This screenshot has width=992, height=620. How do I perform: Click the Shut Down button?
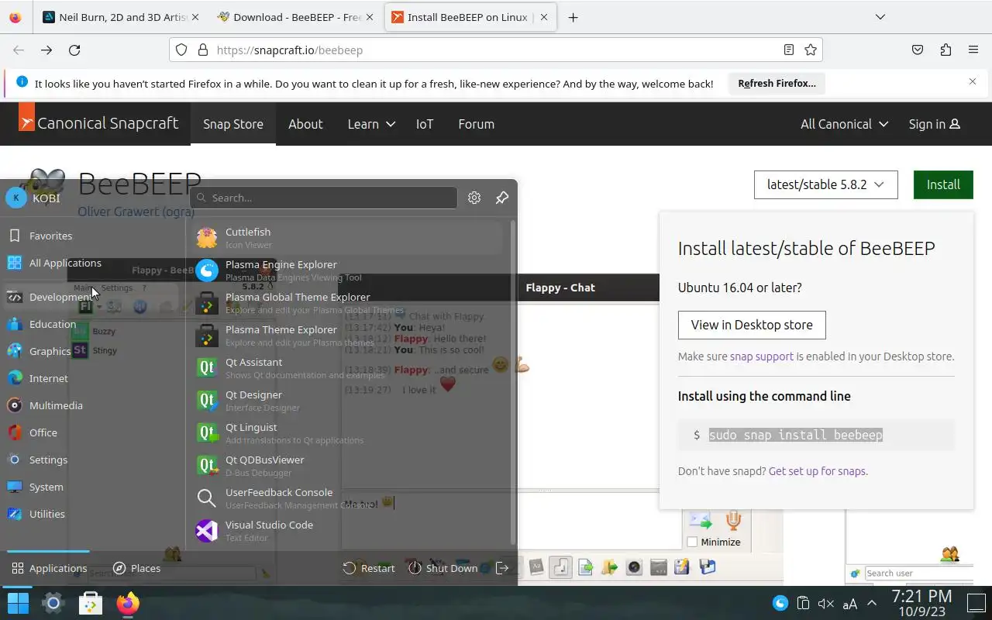point(443,568)
